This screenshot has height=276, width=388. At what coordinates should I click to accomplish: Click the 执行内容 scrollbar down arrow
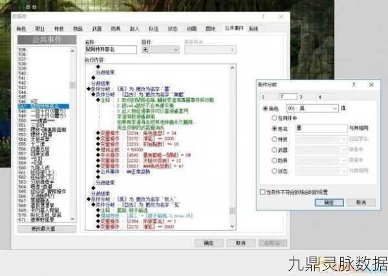232,226
